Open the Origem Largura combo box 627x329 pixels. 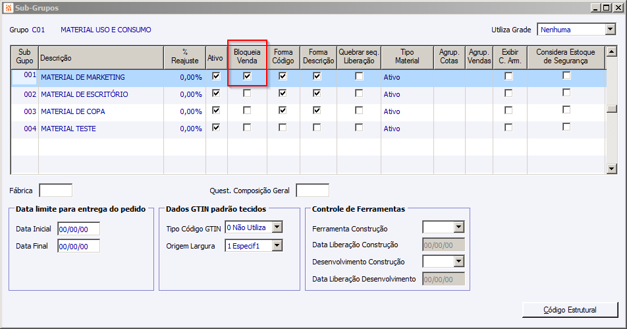pyautogui.click(x=277, y=246)
